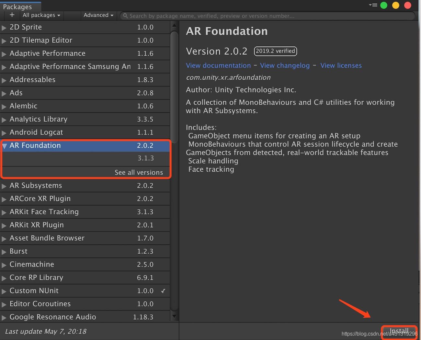The image size is (421, 340).
Task: Click the scroll up arrow
Action: click(174, 25)
